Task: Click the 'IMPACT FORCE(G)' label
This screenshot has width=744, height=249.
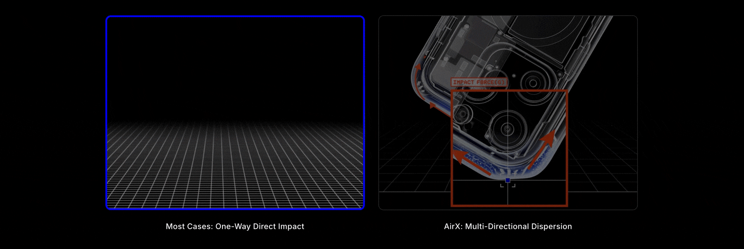Action: click(479, 82)
